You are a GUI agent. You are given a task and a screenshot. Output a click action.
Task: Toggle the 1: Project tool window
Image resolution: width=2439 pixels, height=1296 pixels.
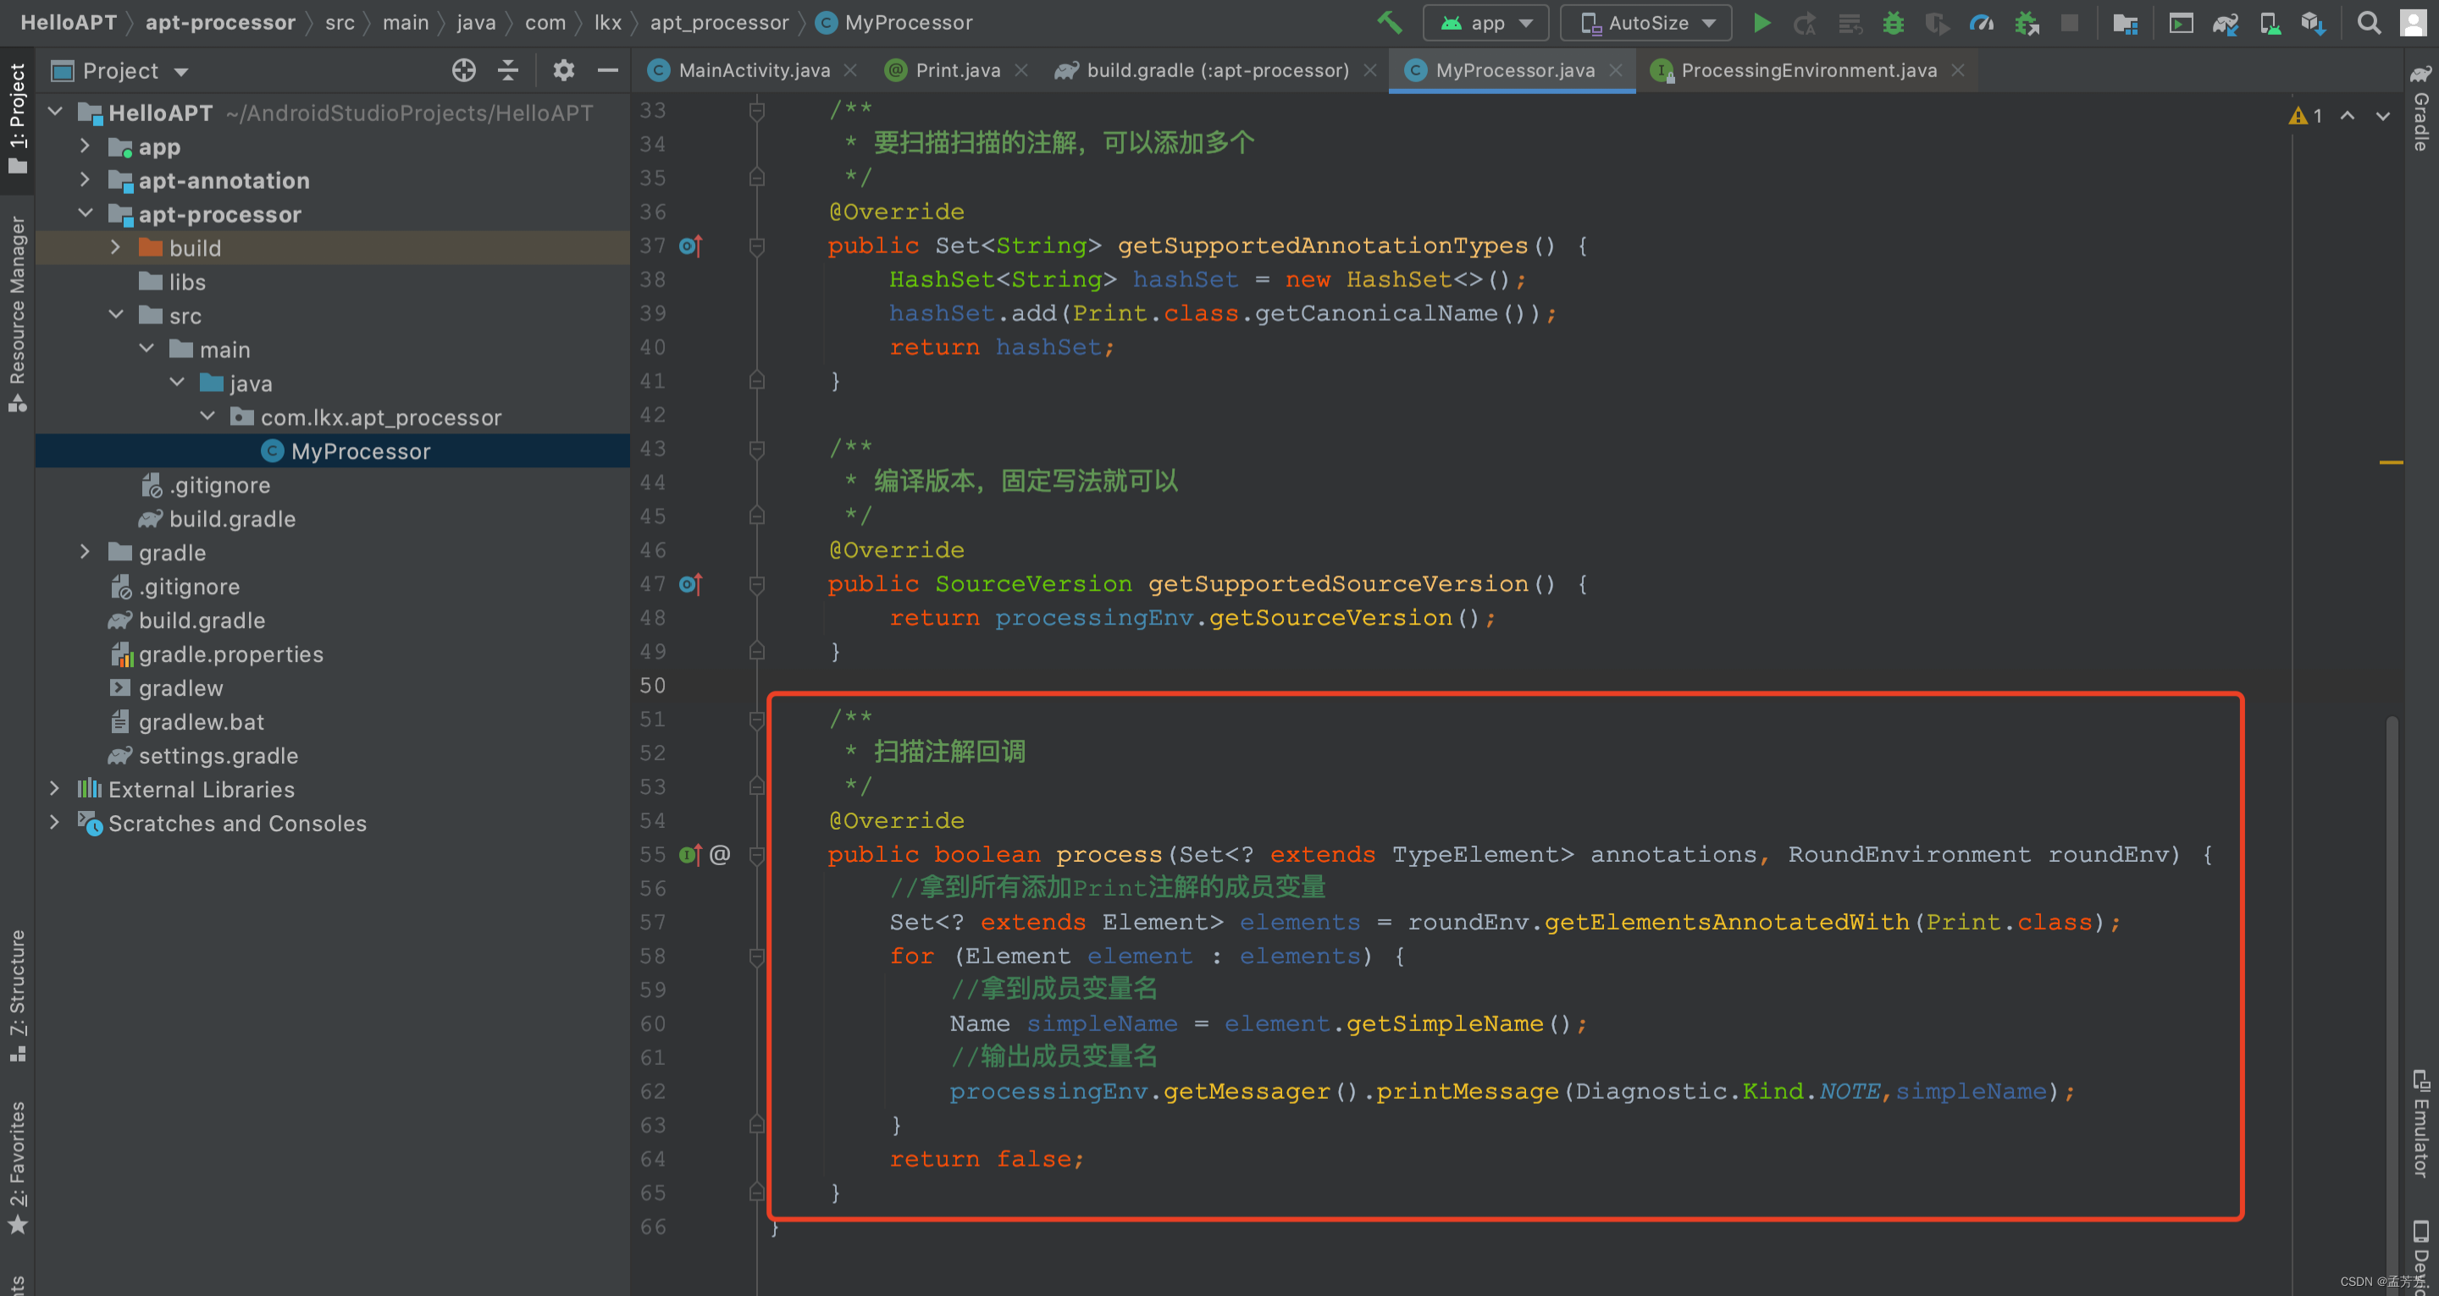17,119
